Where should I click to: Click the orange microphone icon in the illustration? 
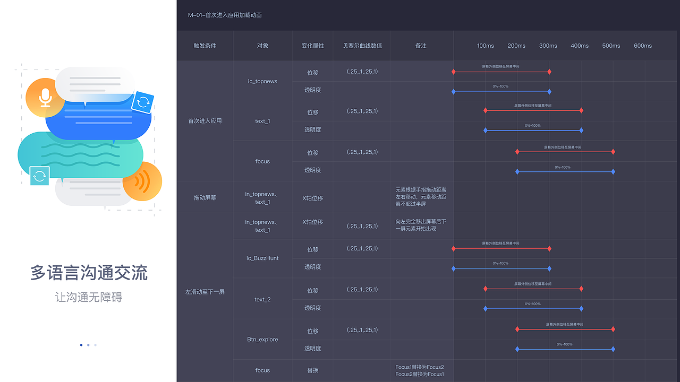[45, 99]
